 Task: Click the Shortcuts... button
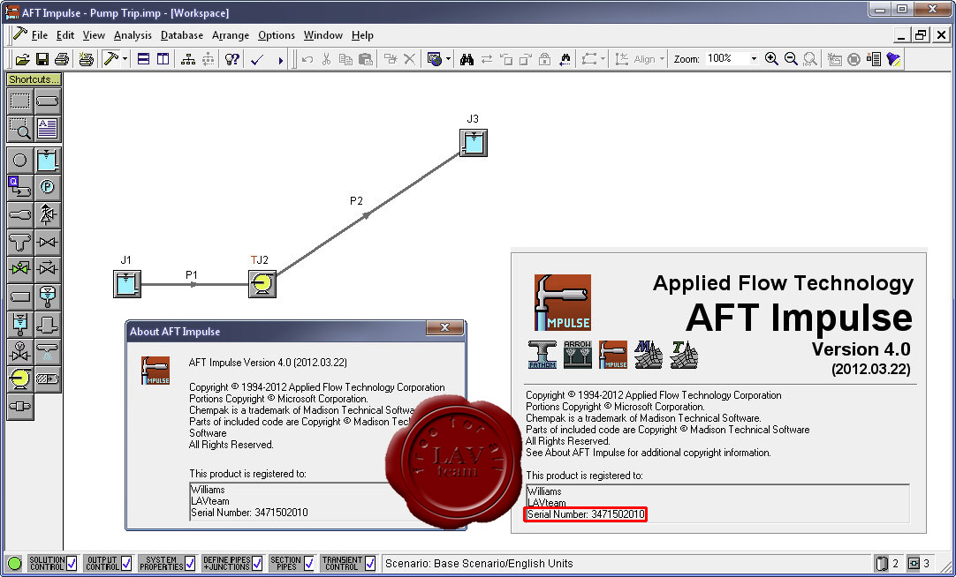pos(34,79)
